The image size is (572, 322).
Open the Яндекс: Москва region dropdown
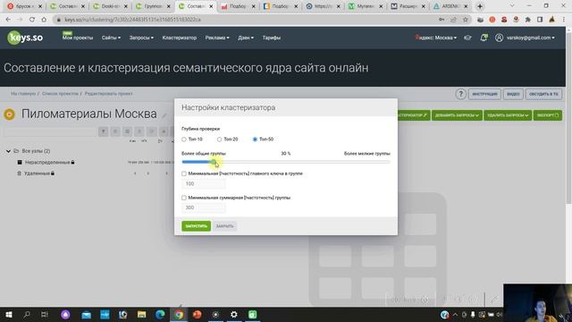(435, 38)
